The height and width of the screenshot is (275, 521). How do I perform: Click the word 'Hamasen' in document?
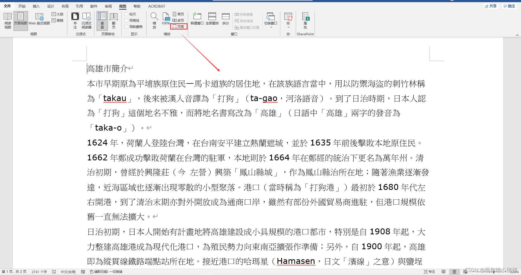pos(296,261)
